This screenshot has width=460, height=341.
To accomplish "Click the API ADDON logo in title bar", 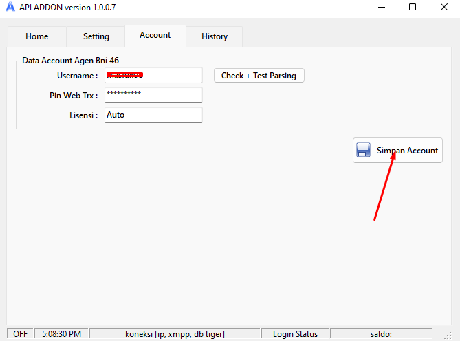I will point(10,8).
